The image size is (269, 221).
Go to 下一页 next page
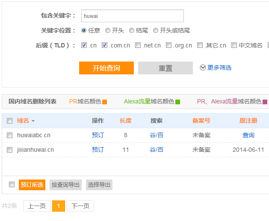click(80, 206)
